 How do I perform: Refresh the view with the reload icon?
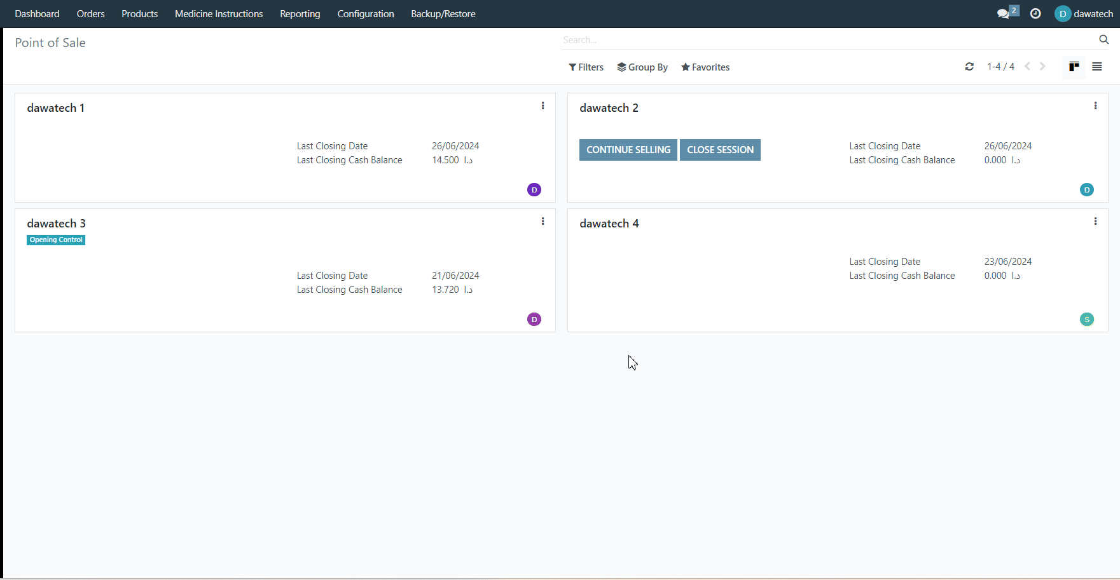969,67
